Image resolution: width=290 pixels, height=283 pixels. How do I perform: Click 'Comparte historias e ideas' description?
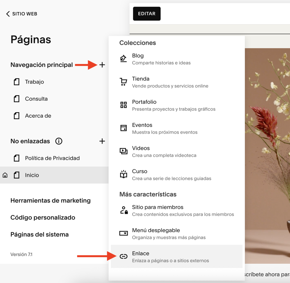click(161, 63)
